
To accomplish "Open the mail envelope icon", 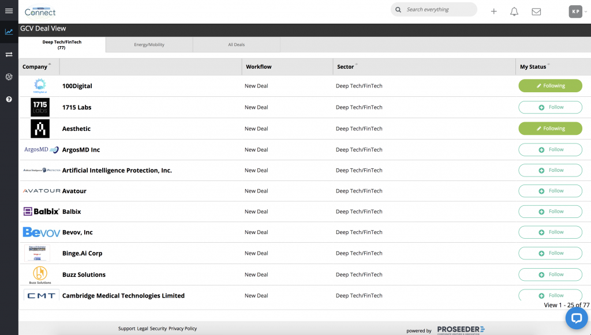I will click(536, 12).
